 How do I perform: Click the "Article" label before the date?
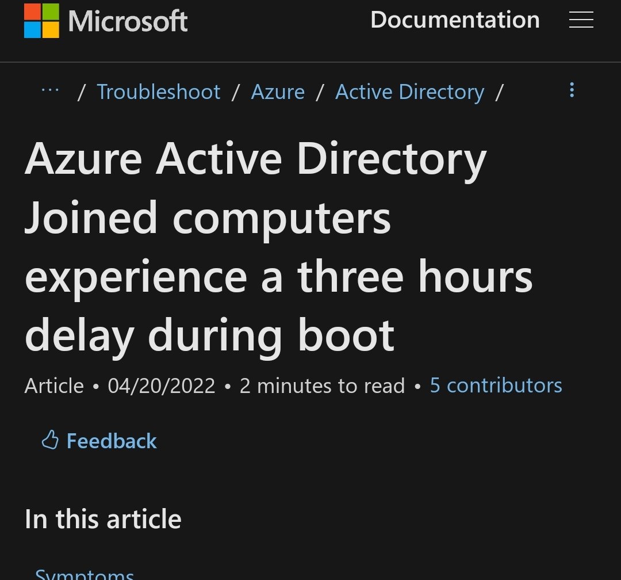[54, 386]
